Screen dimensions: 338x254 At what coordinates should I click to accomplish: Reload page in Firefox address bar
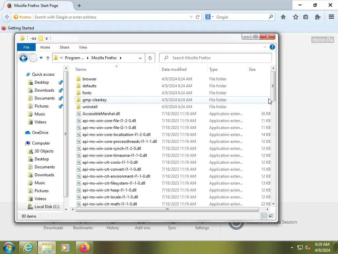197,17
